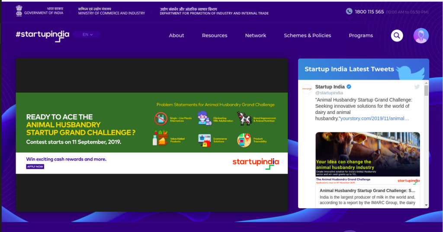Click the Value Added Products icon
Screen dimensions: 443x232
point(160,138)
